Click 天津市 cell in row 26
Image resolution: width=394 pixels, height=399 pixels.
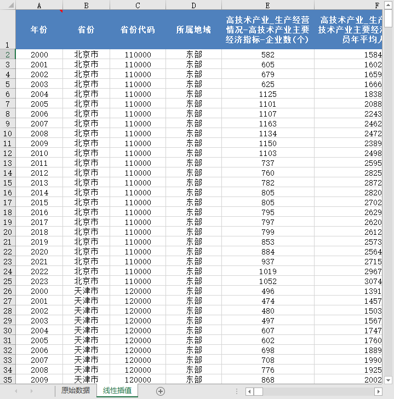click(86, 291)
